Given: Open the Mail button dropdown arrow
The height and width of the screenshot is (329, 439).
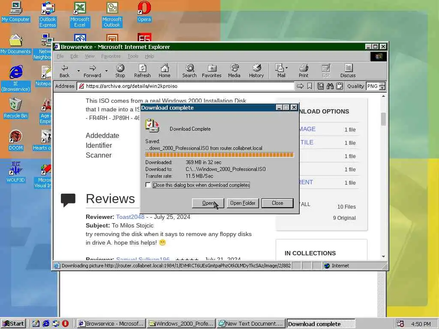Looking at the screenshot, I should point(286,68).
